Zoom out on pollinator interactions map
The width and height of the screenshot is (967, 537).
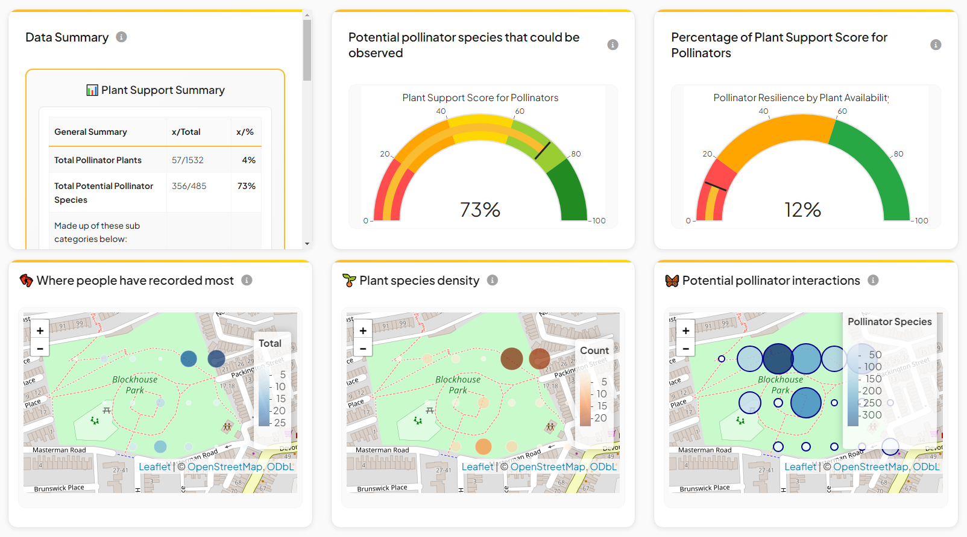point(685,348)
